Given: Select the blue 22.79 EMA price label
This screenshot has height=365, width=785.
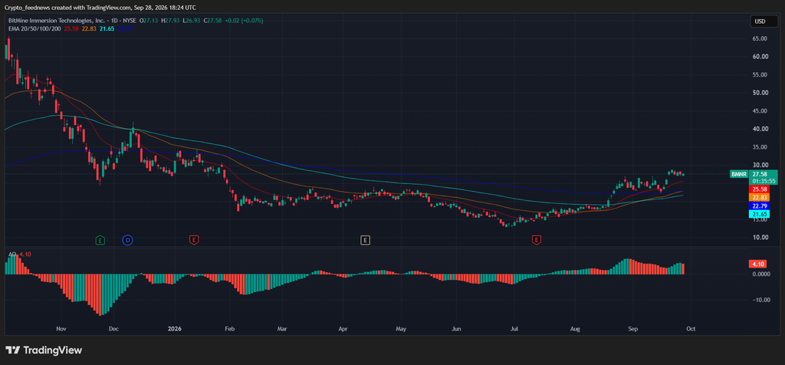Looking at the screenshot, I should pyautogui.click(x=759, y=206).
